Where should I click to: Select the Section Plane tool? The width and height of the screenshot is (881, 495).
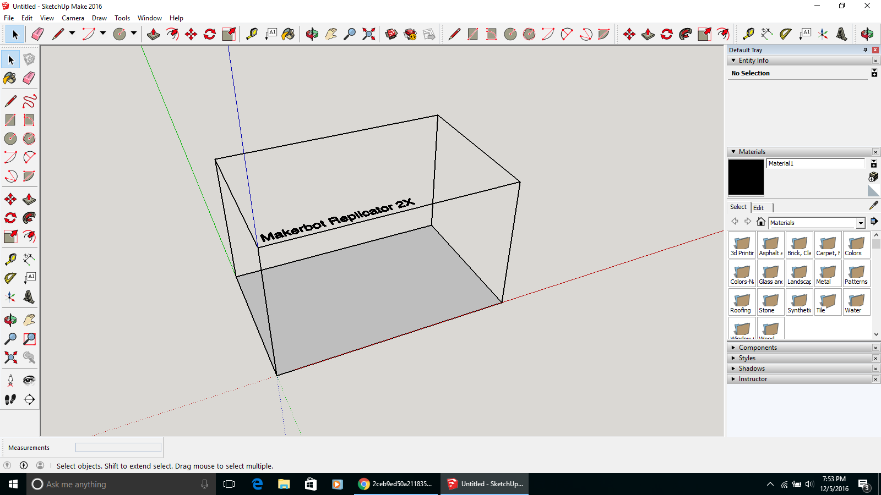29,399
